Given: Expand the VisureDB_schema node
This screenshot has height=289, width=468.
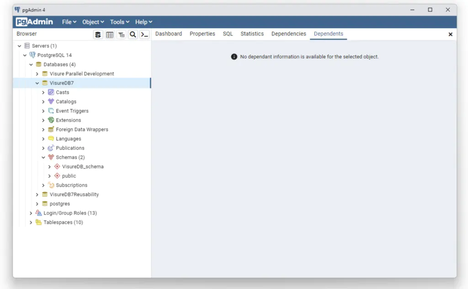Looking at the screenshot, I should coord(49,166).
